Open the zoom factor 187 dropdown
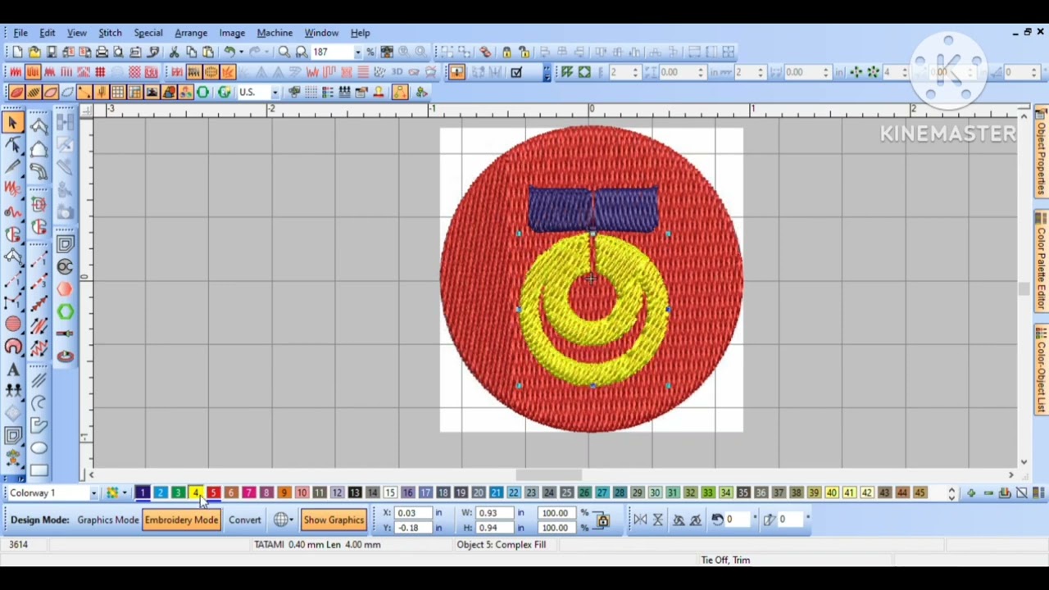The image size is (1049, 590). click(357, 52)
